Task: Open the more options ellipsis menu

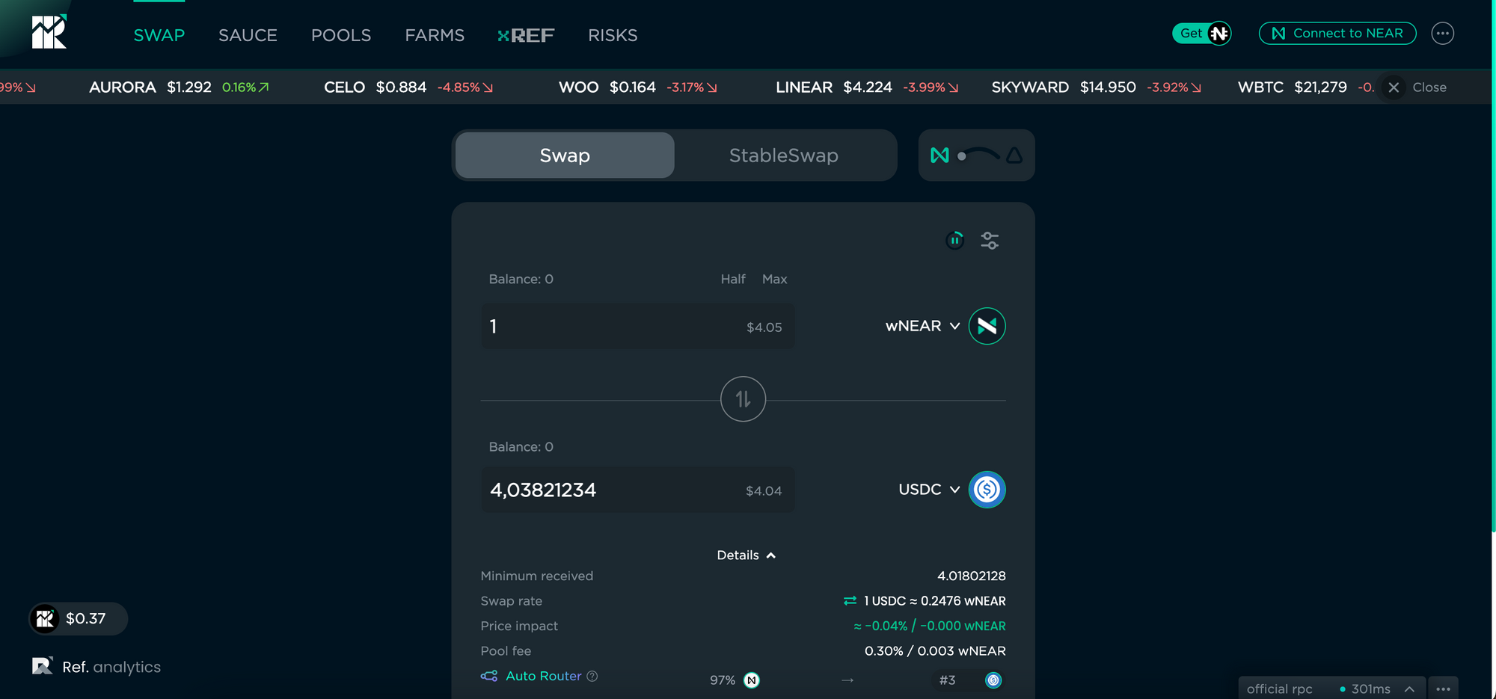Action: (x=1443, y=33)
